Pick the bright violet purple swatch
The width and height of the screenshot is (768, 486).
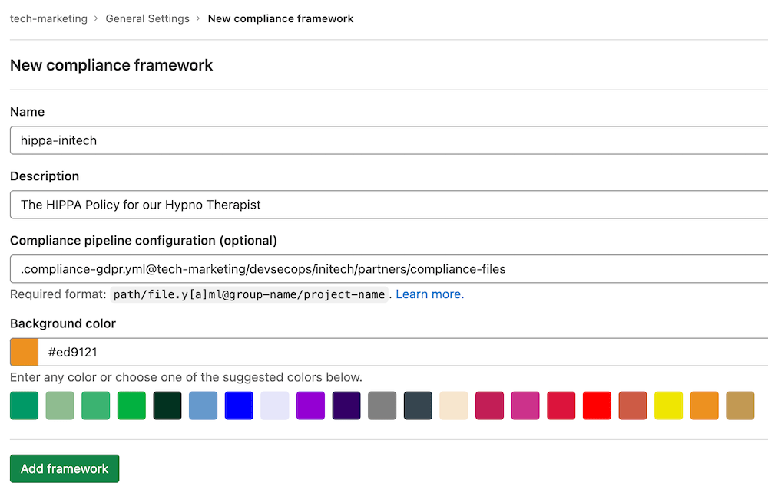click(x=310, y=406)
